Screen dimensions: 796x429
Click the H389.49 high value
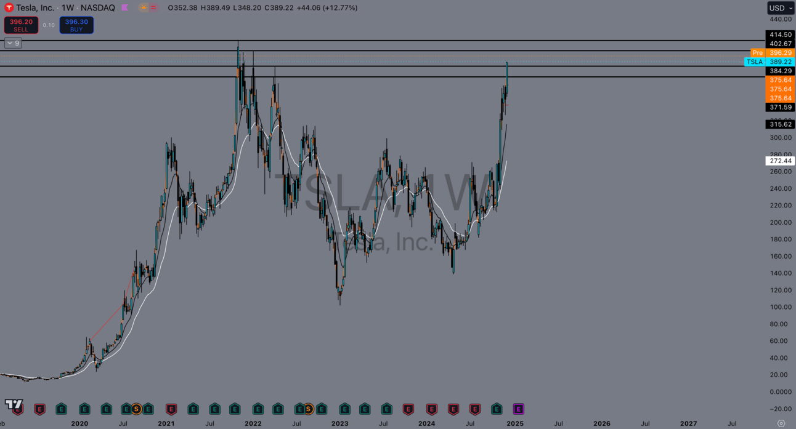coord(216,8)
